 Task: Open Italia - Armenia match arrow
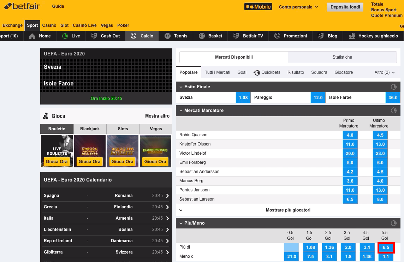(x=167, y=219)
